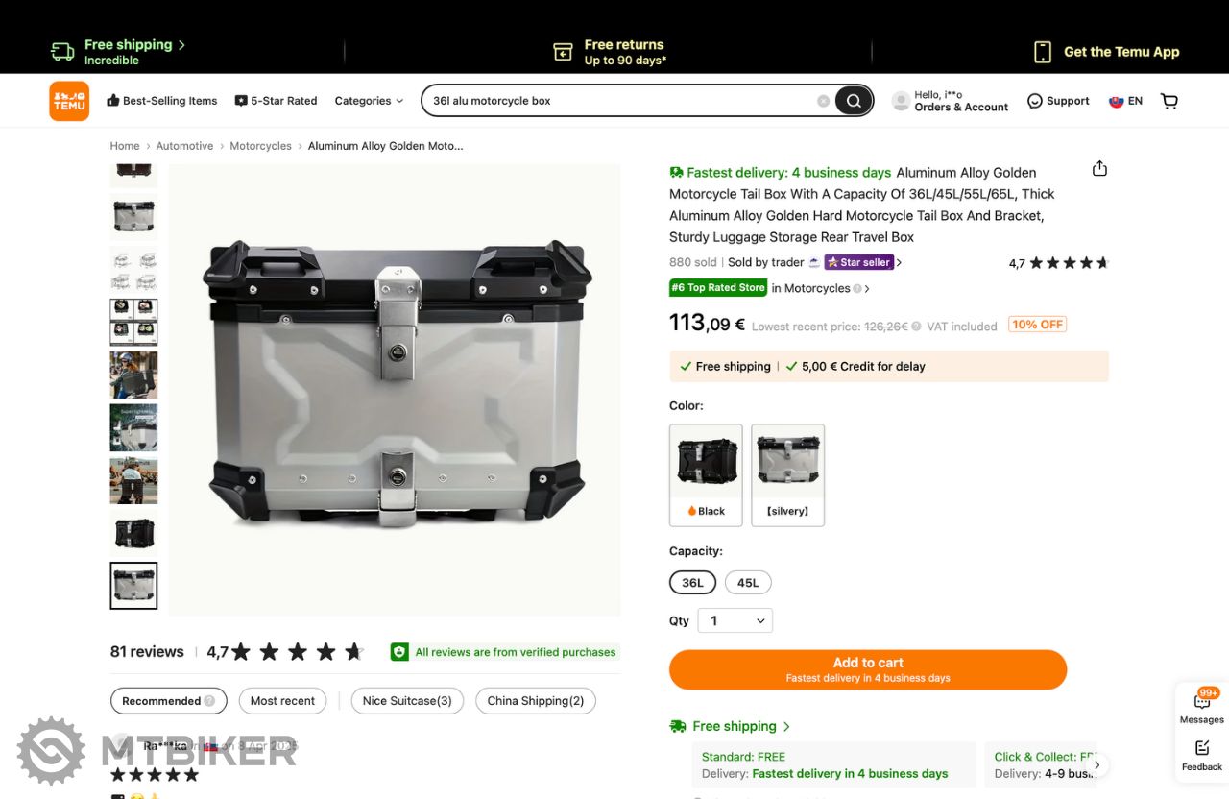The height and width of the screenshot is (799, 1229).
Task: Select the 36L capacity option
Action: click(x=692, y=583)
